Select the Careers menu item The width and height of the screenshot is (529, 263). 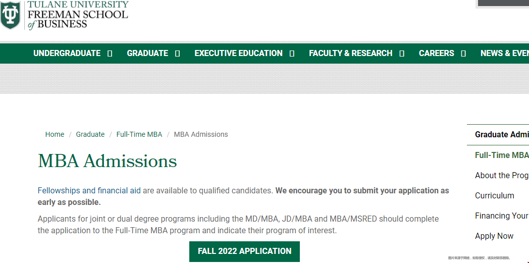pyautogui.click(x=437, y=54)
